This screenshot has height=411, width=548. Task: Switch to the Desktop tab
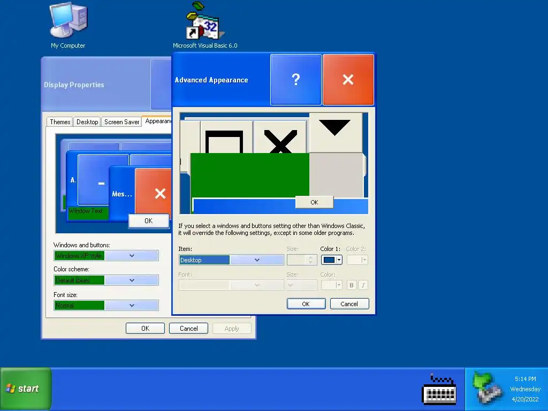(x=87, y=121)
